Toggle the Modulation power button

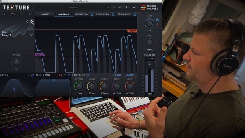click(92, 15)
